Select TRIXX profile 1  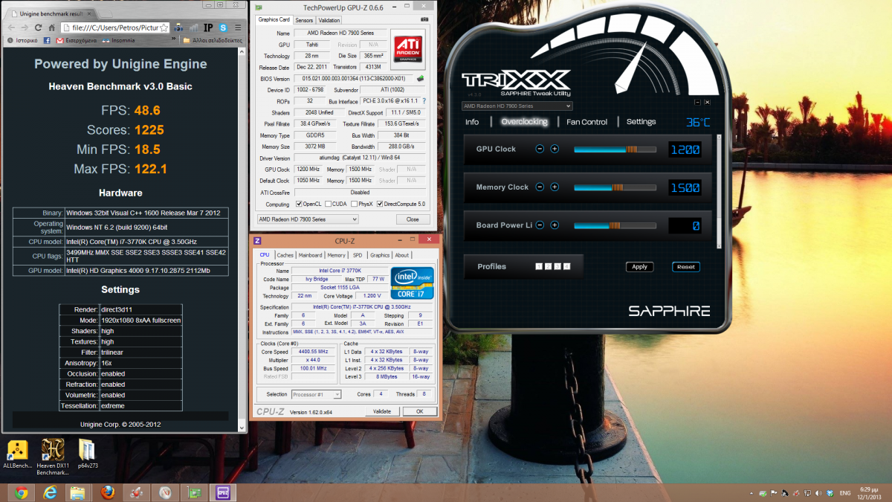(538, 266)
